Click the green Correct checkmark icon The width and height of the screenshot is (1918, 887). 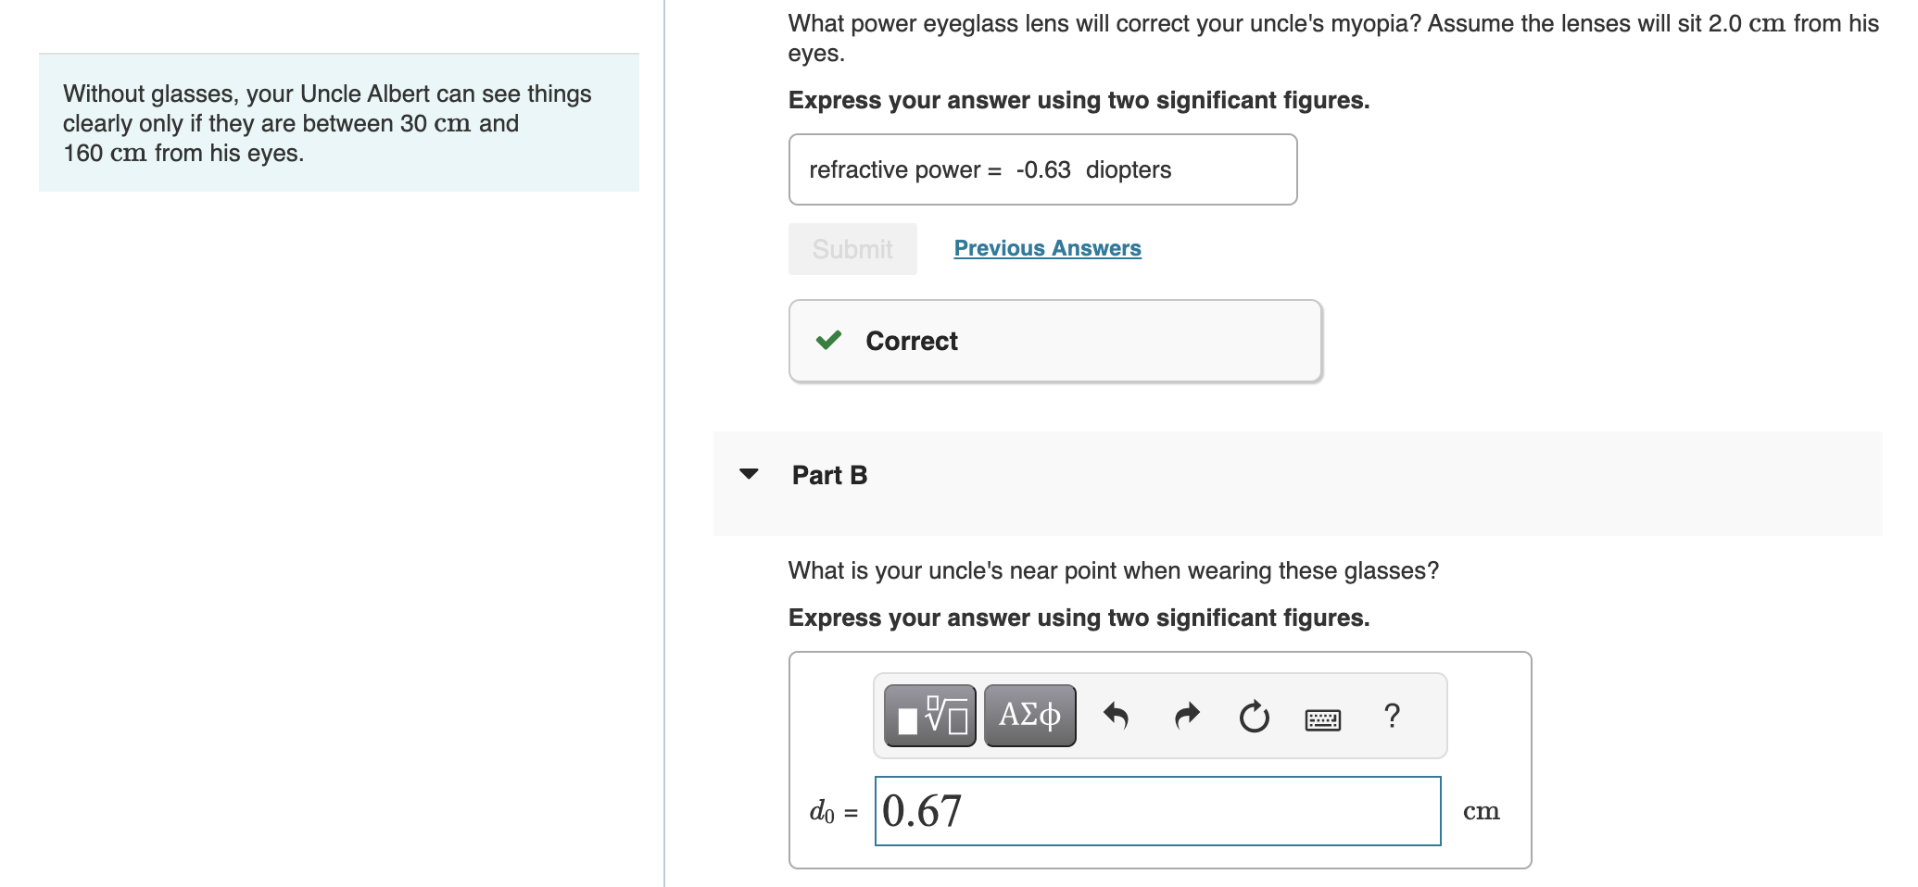point(827,341)
